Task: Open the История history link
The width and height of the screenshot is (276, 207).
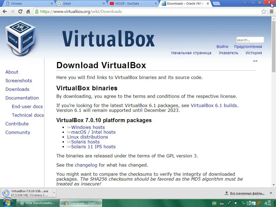Action: pos(254,53)
